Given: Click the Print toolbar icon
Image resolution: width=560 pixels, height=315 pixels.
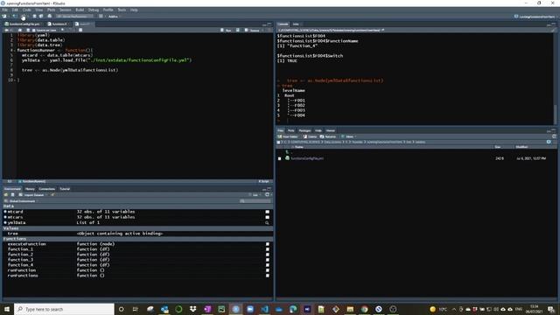Looking at the screenshot, I should click(x=50, y=16).
